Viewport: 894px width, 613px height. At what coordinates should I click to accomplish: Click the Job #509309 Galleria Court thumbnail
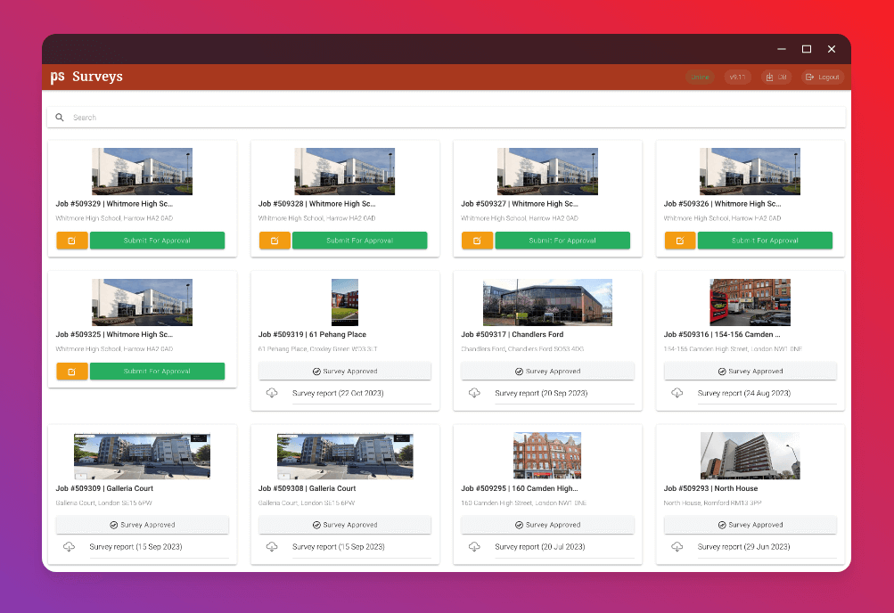click(142, 456)
